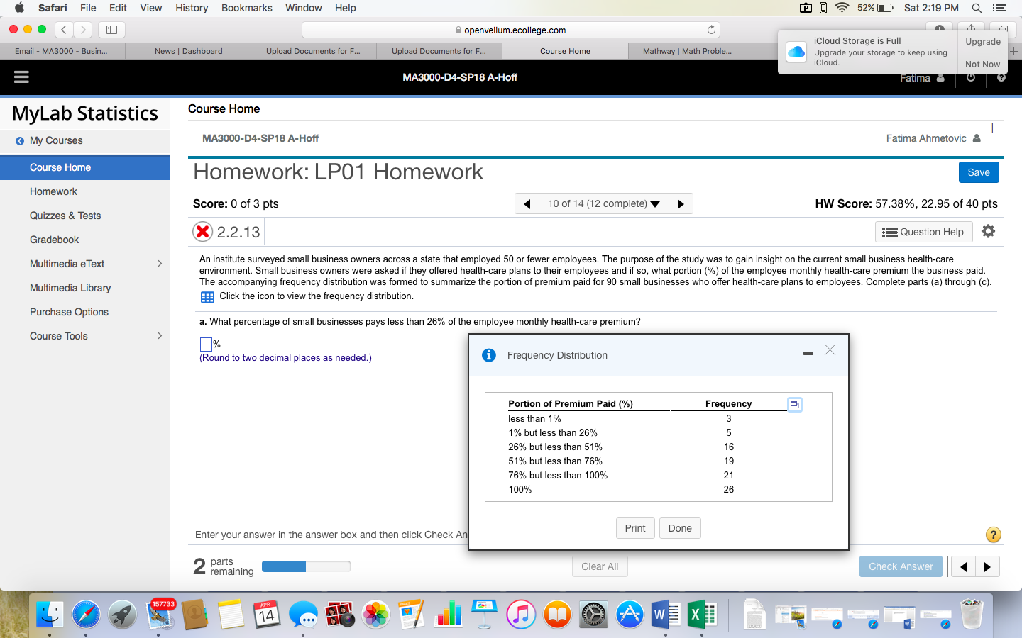Open the table in a separate window icon
This screenshot has width=1022, height=638.
tap(794, 404)
